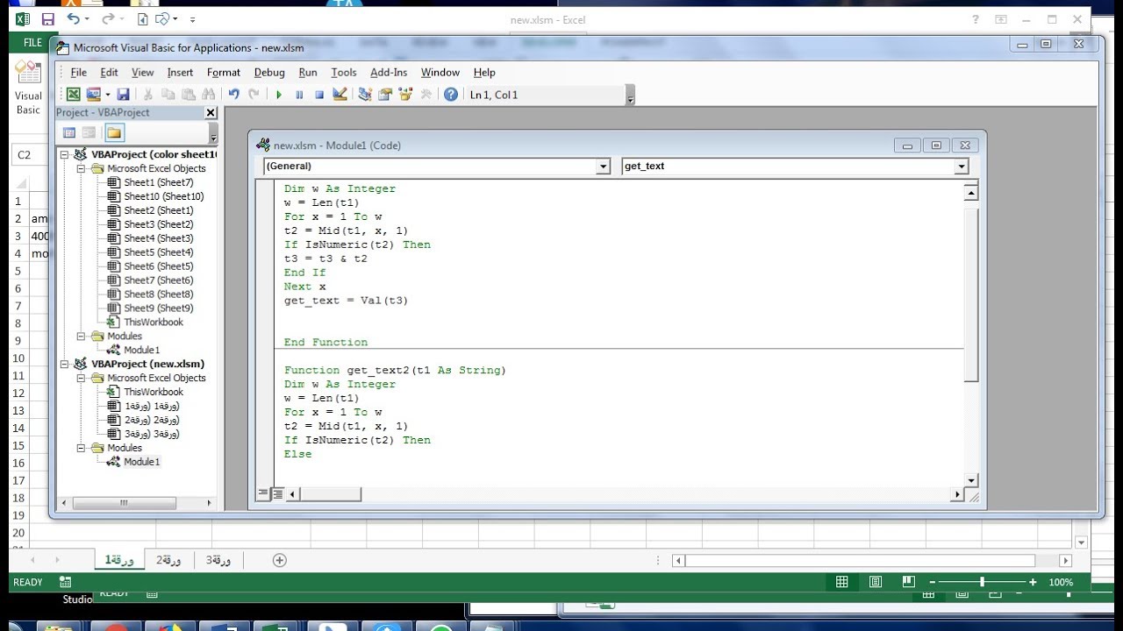
Task: Save the project with the floppy disk icon
Action: tap(123, 95)
